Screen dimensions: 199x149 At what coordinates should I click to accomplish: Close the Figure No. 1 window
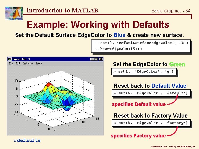click(101, 59)
